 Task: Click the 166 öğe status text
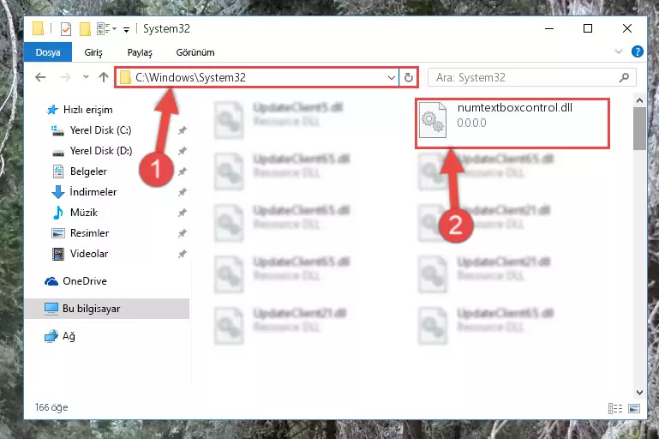click(x=51, y=407)
